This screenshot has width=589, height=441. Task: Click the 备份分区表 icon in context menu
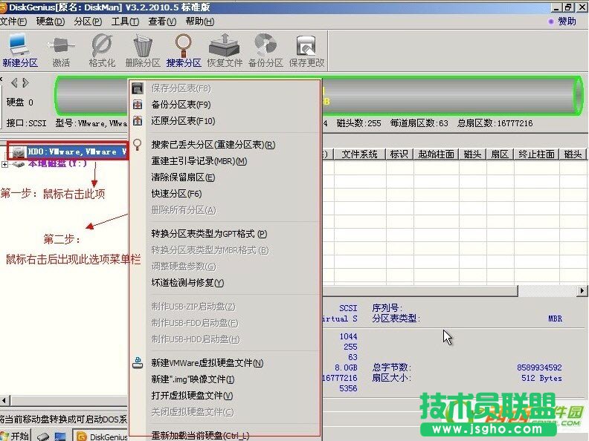click(x=138, y=105)
